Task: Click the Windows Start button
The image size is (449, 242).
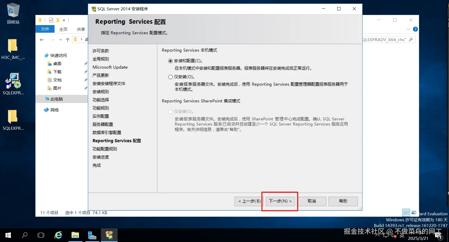Action: click(8, 235)
